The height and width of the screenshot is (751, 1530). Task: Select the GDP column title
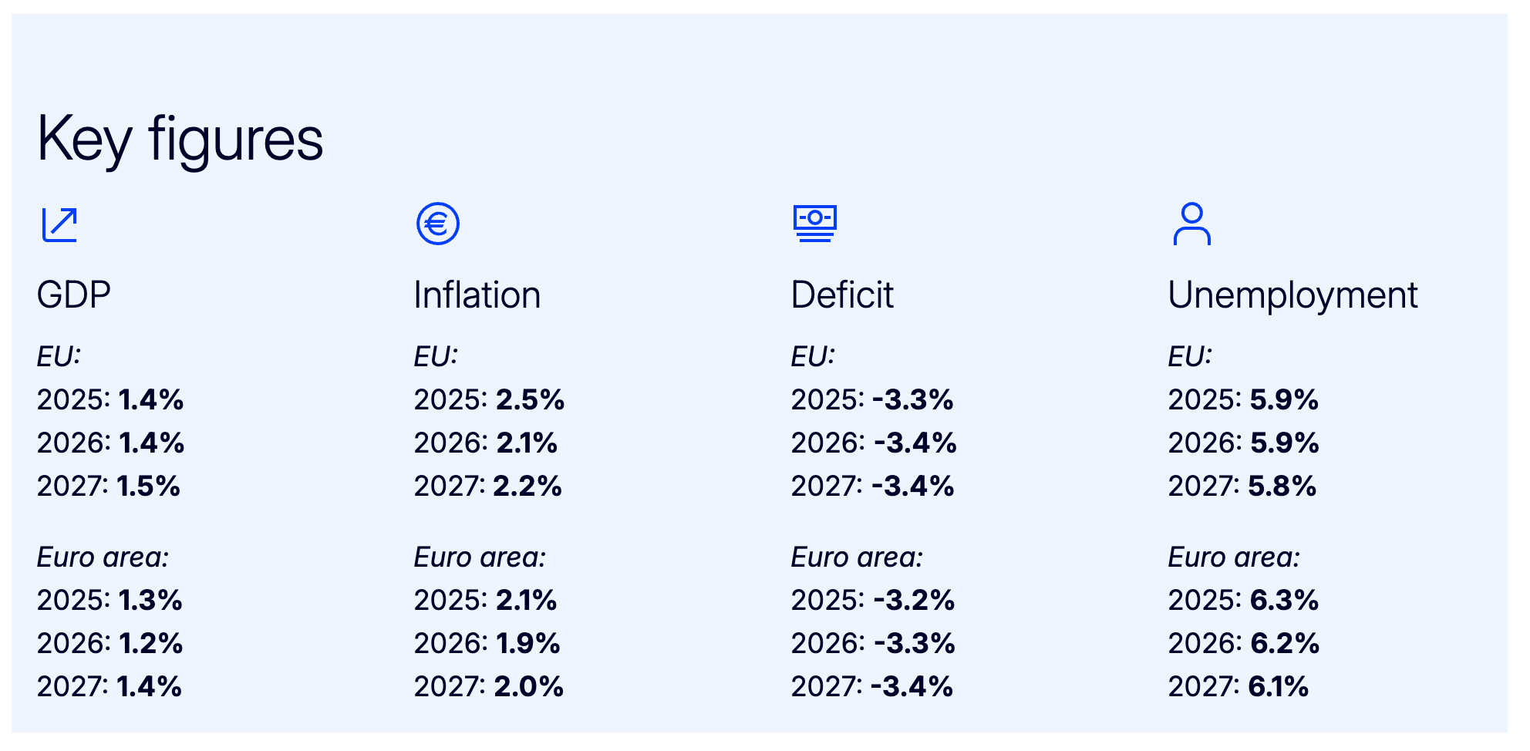pyautogui.click(x=74, y=295)
